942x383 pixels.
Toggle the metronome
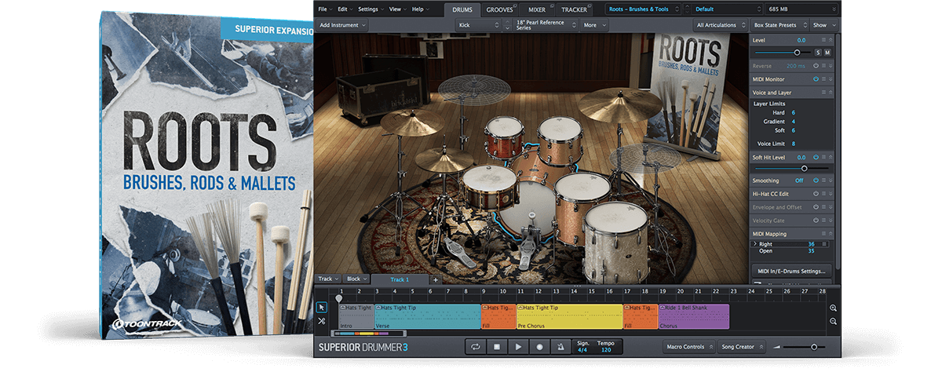pyautogui.click(x=560, y=346)
